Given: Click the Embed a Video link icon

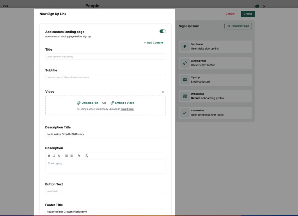Looking at the screenshot, I should [112, 103].
